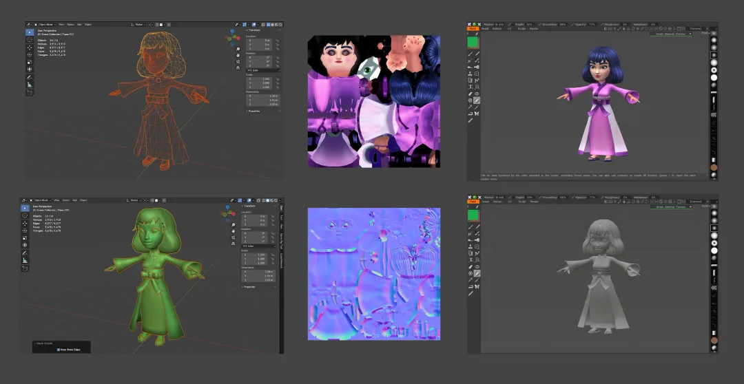The width and height of the screenshot is (744, 384).
Task: Select the Cursor tool in wireframe Blender window
Action: (x=30, y=39)
